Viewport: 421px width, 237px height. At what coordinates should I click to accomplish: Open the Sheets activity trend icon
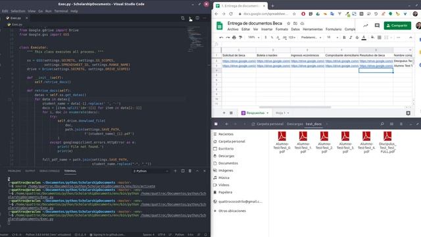pos(366,26)
